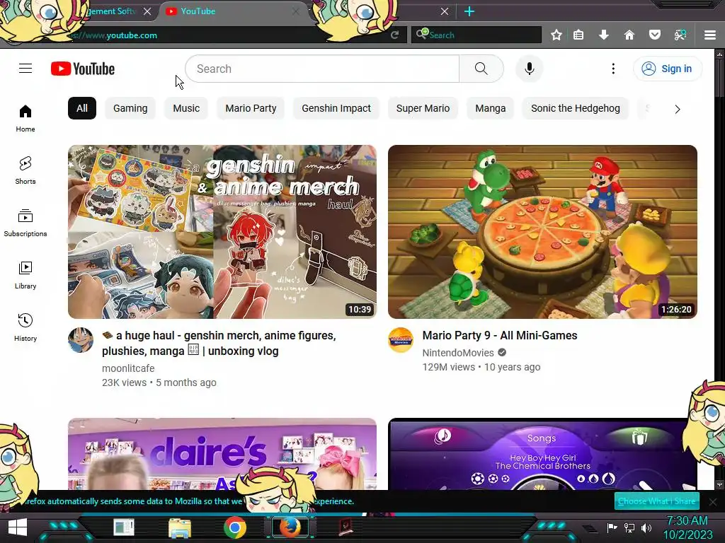725x543 pixels.
Task: Click the YouTube search input field
Action: coord(322,69)
